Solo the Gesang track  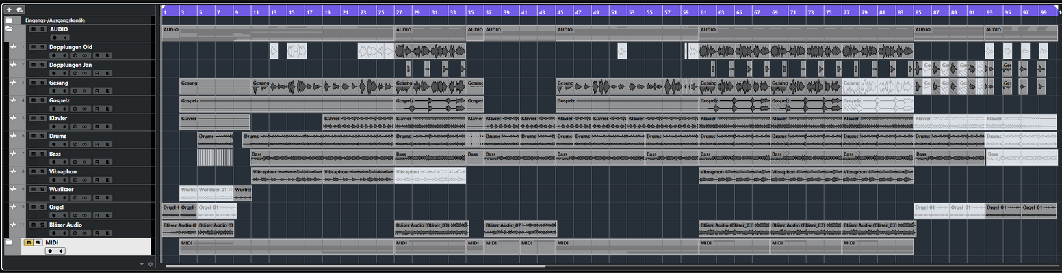[x=42, y=83]
